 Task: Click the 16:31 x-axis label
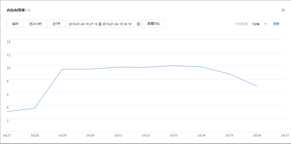pyautogui.click(x=118, y=135)
